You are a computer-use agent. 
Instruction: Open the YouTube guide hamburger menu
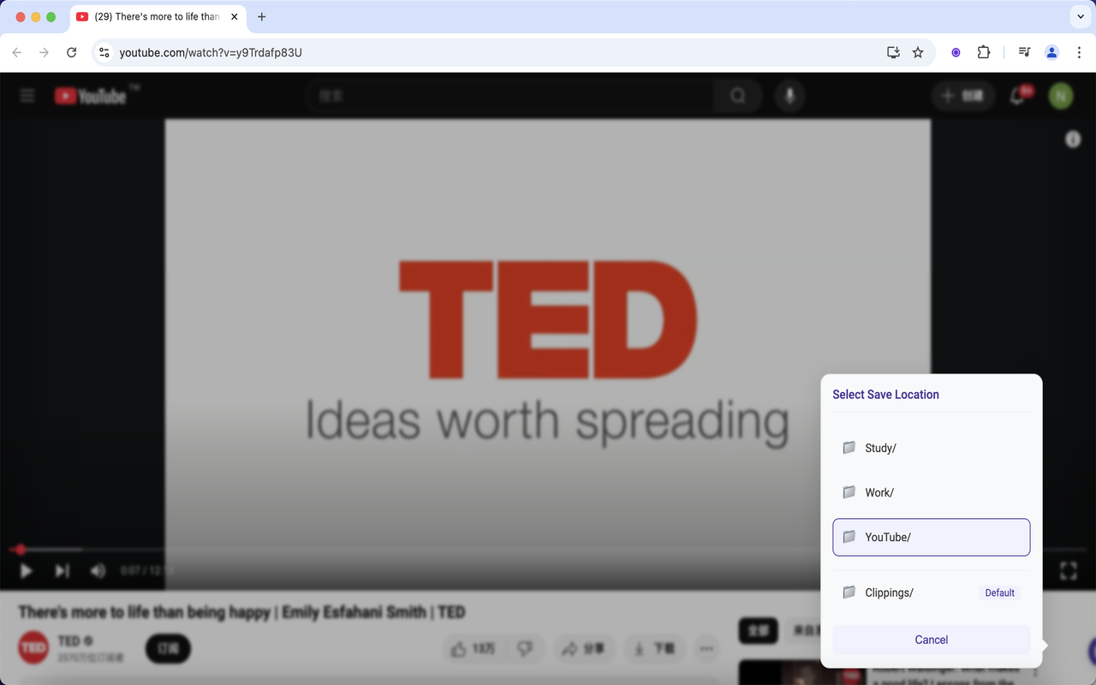pyautogui.click(x=27, y=96)
